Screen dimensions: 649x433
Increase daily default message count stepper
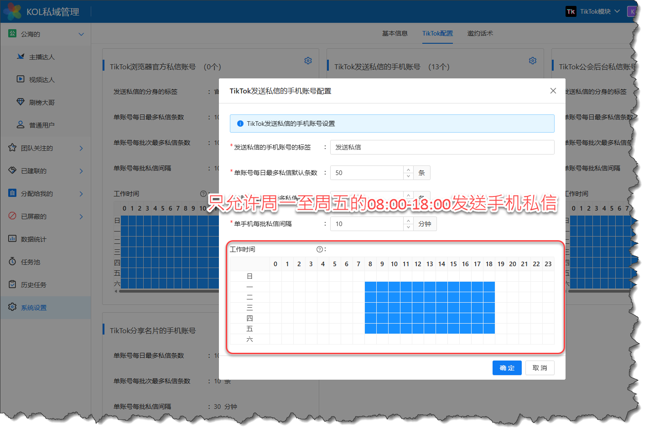pos(408,170)
